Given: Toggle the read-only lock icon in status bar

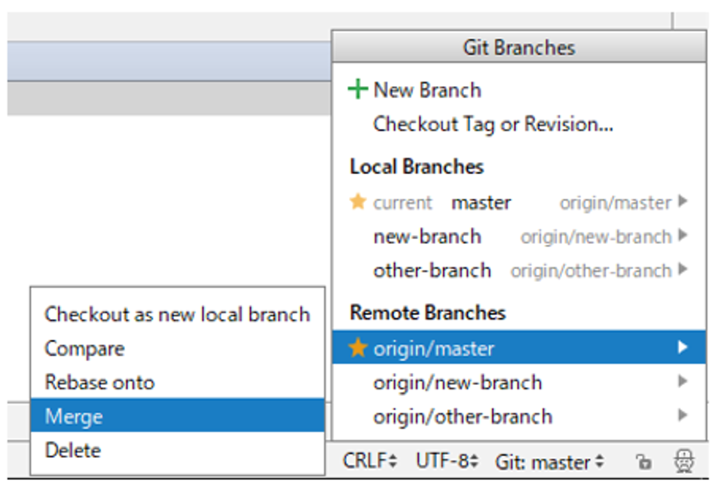Looking at the screenshot, I should click(x=644, y=462).
